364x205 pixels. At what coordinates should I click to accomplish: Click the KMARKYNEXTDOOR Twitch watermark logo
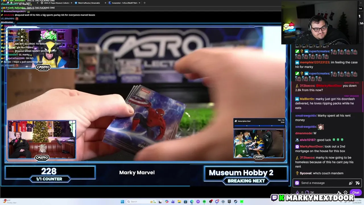(313, 198)
